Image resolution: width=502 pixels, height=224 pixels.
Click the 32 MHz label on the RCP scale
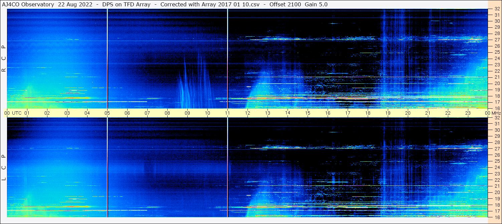(x=497, y=9)
